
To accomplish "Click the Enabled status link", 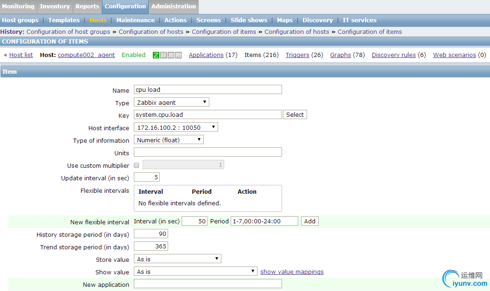I will tap(133, 55).
